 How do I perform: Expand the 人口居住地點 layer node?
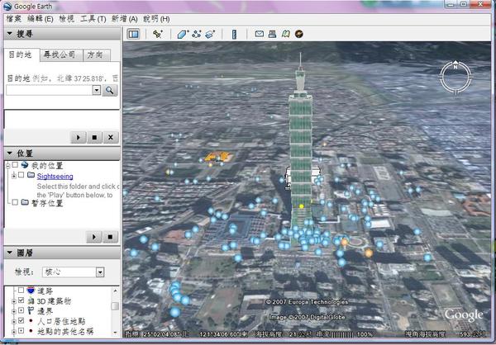[x=14, y=322]
